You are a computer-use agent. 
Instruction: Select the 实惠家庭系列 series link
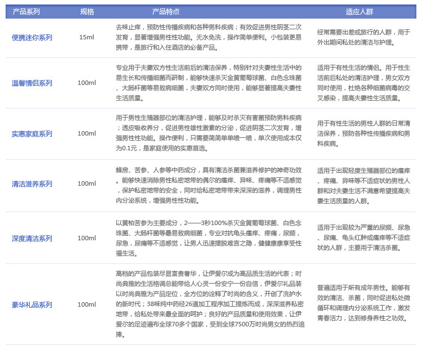click(32, 134)
